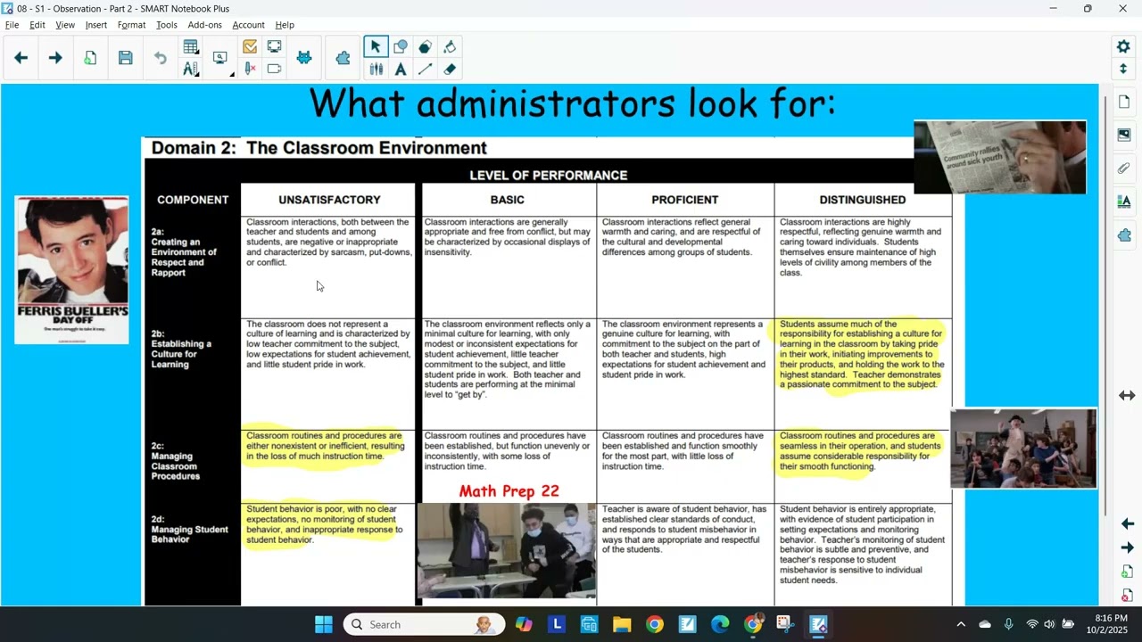Click the 'What administrators look for:' title
This screenshot has width=1142, height=642.
click(x=572, y=103)
